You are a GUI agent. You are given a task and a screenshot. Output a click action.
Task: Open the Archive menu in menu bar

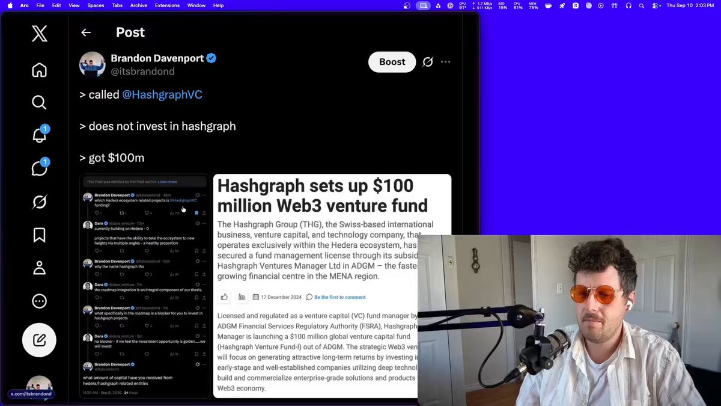coord(139,5)
